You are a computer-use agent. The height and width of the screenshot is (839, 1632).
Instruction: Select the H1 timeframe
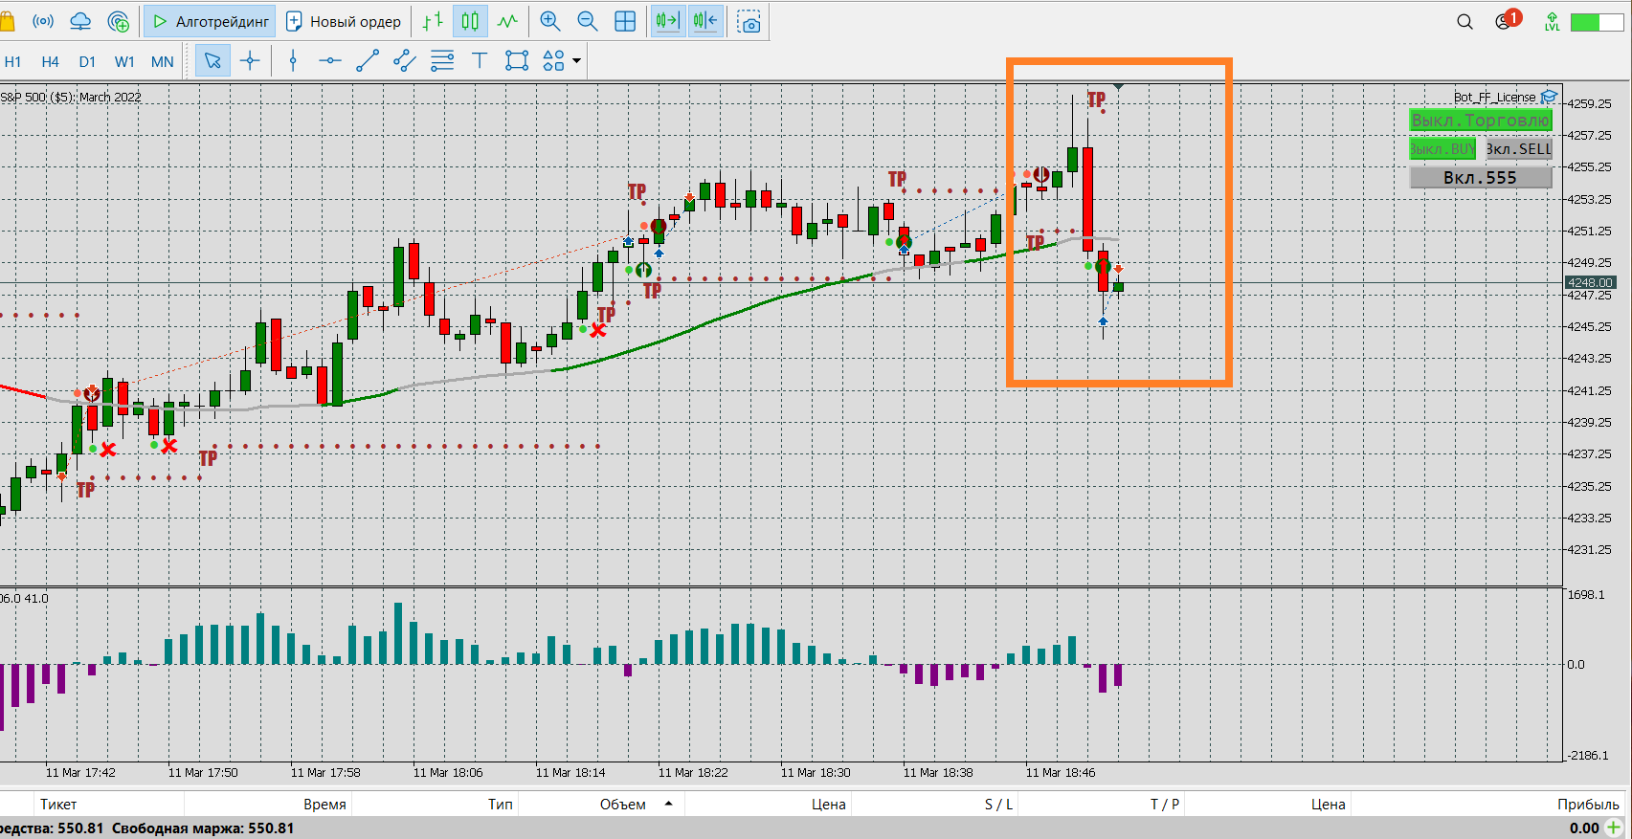tap(12, 61)
